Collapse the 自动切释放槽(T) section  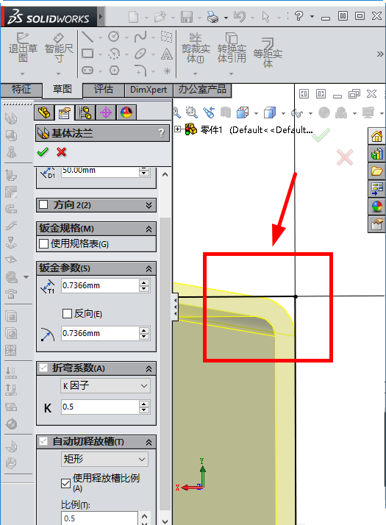149,443
